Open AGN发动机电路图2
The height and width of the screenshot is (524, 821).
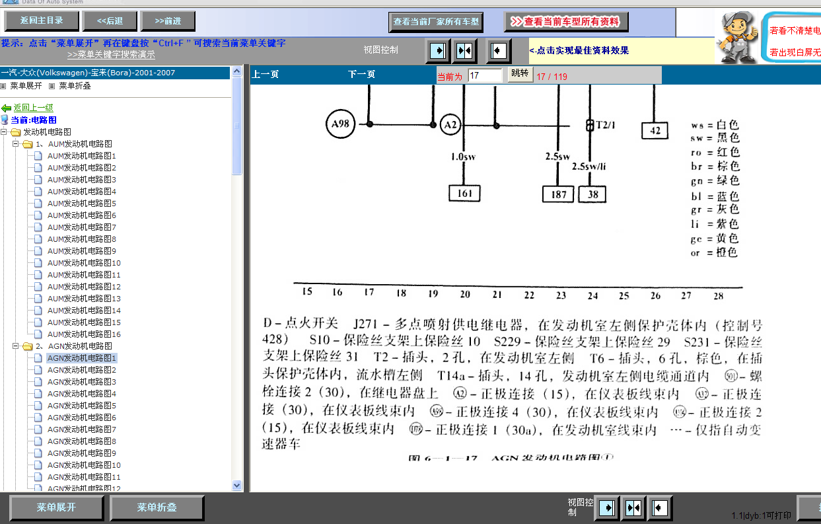point(81,370)
